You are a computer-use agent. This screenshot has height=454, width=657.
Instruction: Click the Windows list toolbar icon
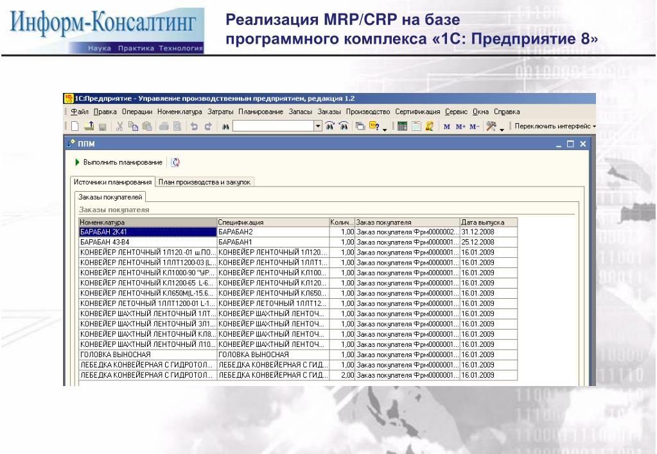point(360,126)
